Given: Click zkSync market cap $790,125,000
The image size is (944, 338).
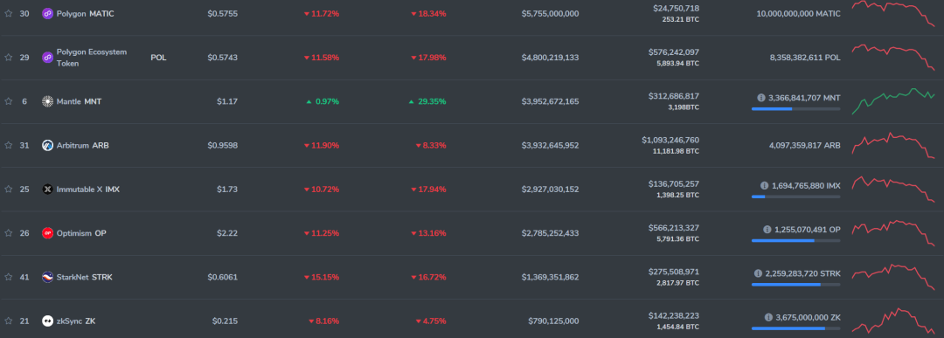Looking at the screenshot, I should (554, 321).
